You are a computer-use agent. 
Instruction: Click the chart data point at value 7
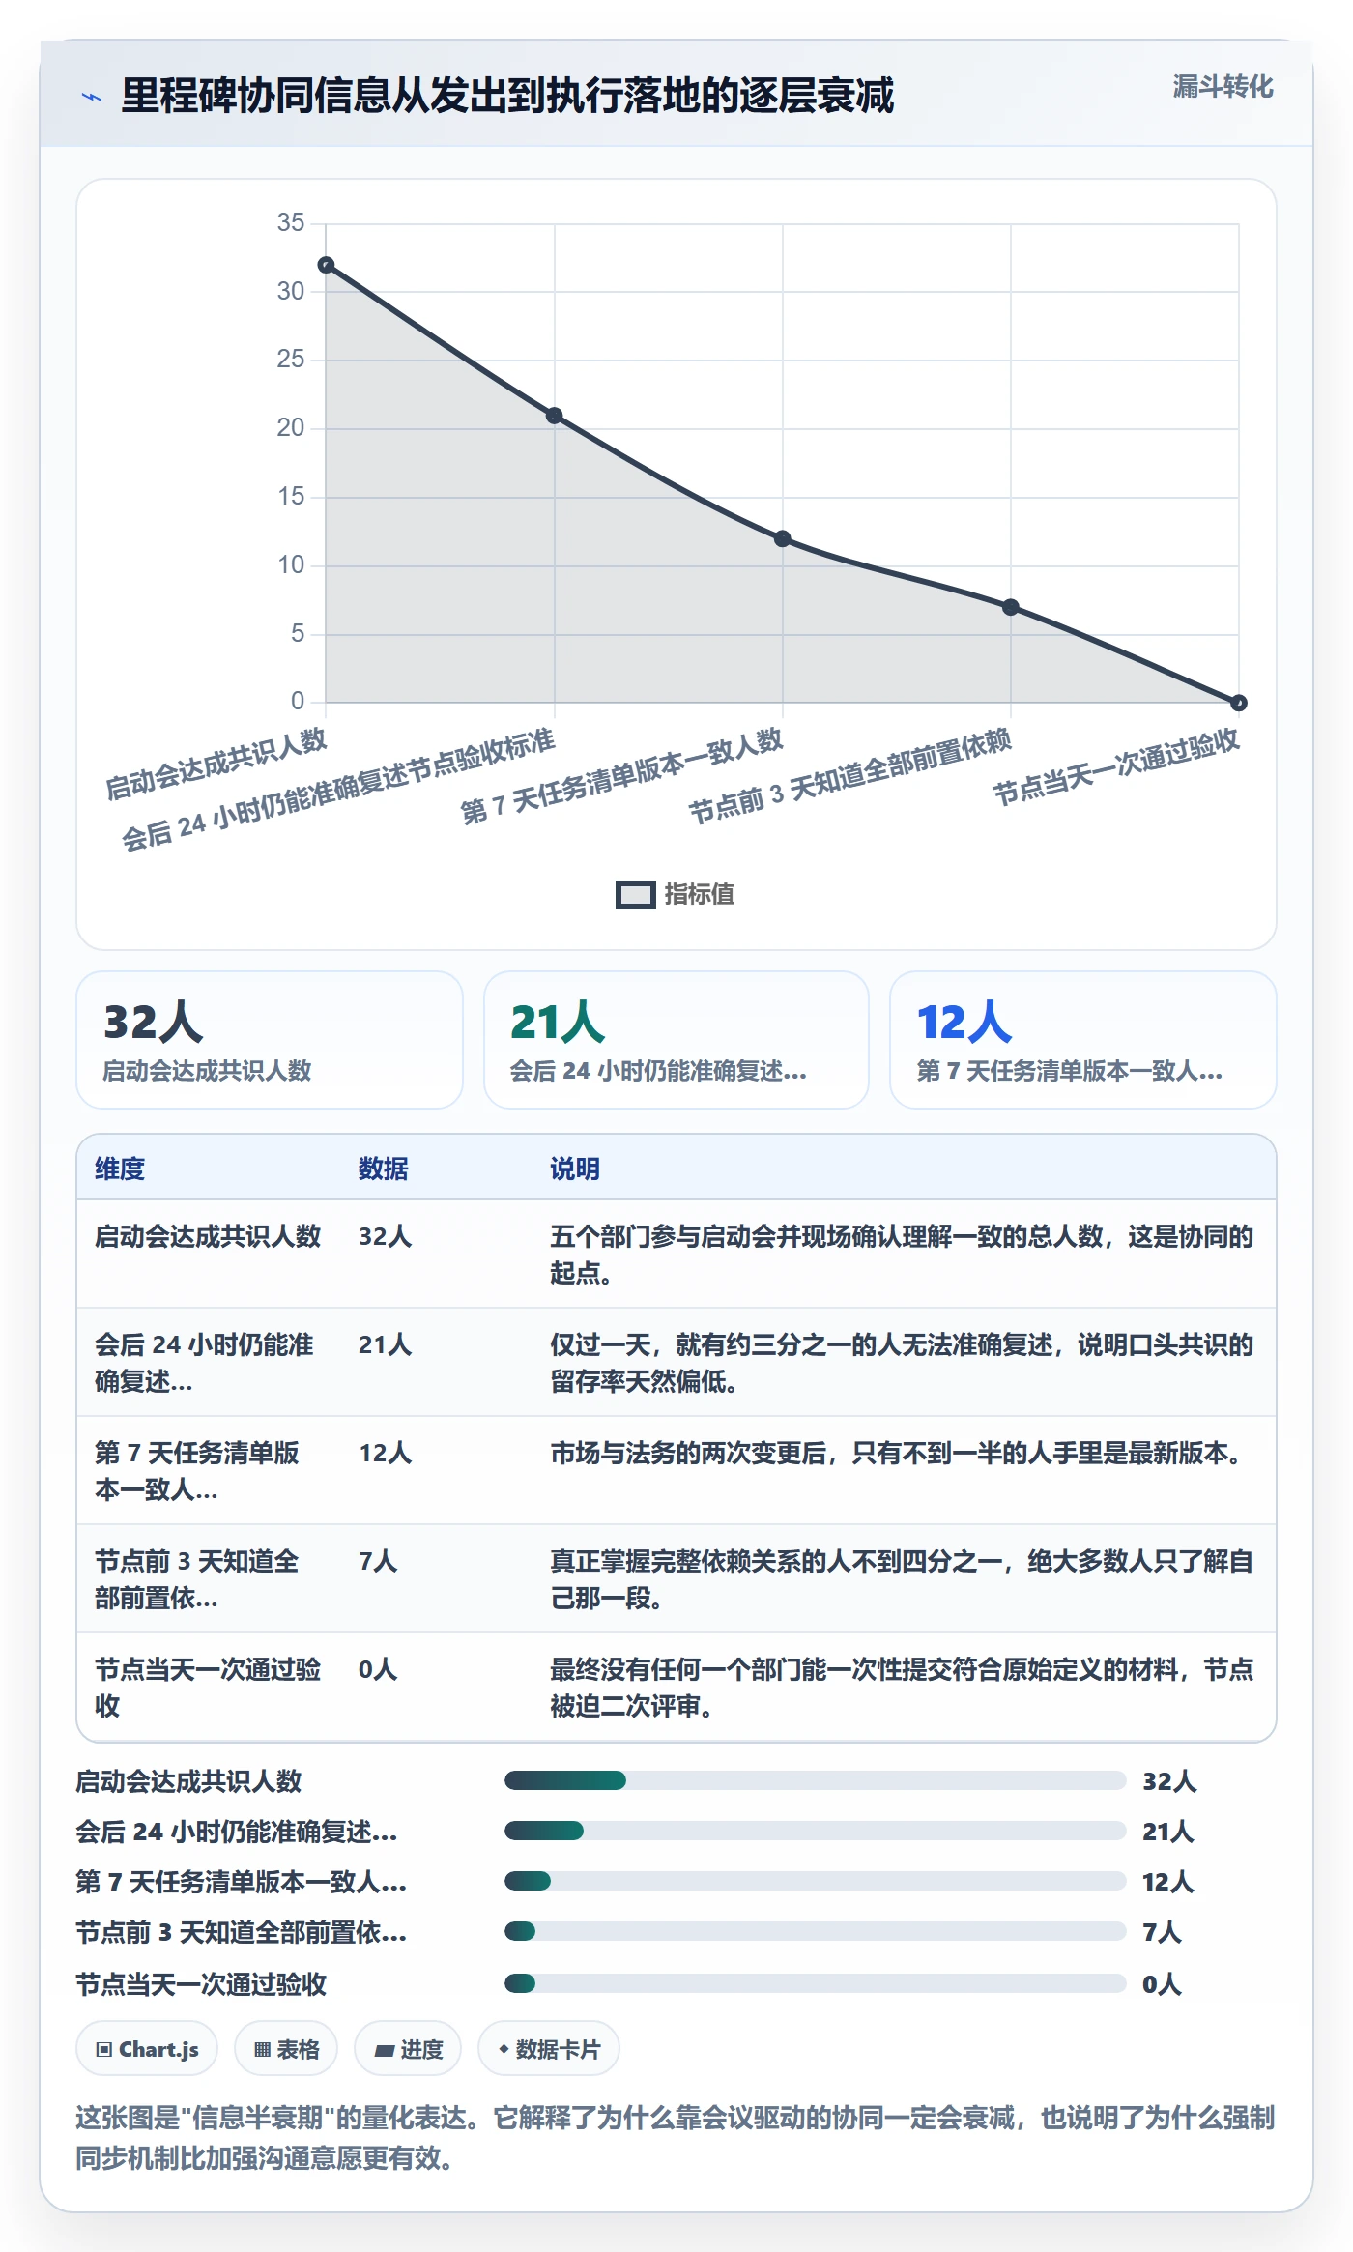[x=1011, y=607]
